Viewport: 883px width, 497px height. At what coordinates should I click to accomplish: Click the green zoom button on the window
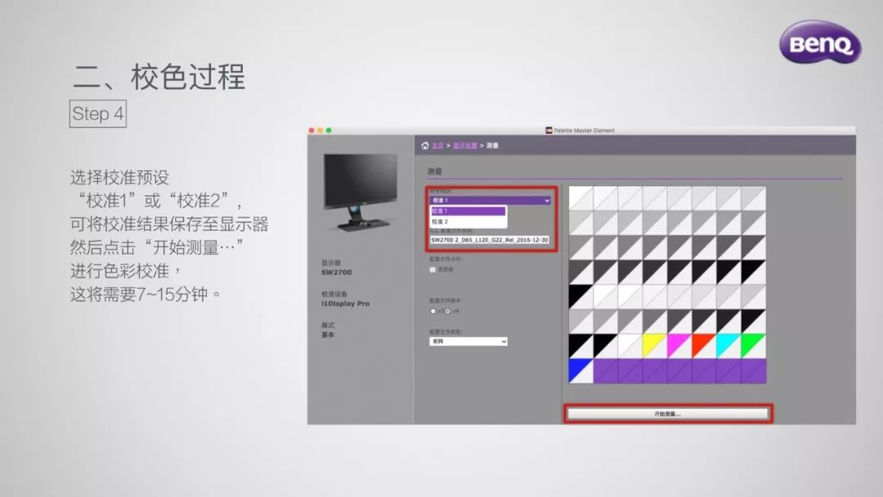click(x=328, y=131)
